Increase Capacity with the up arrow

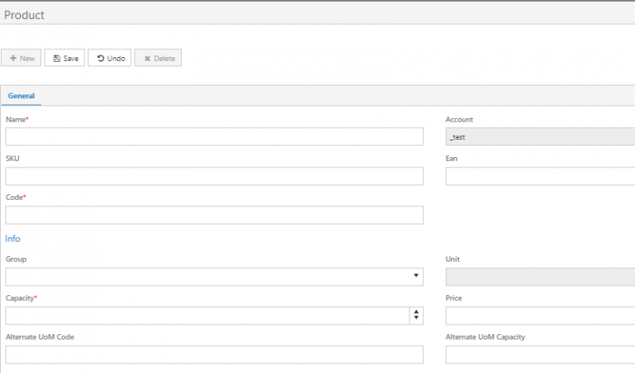416,312
